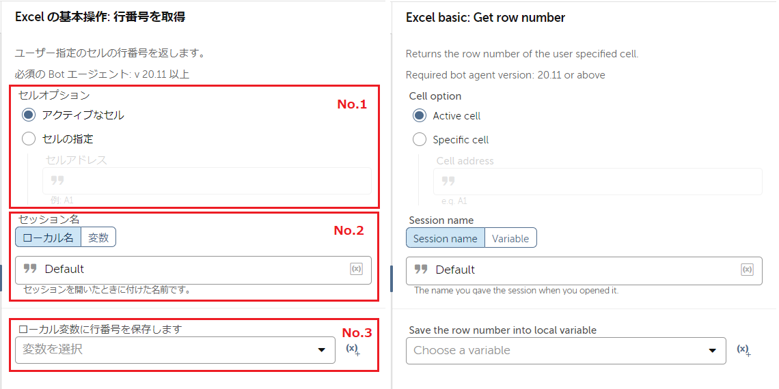Click the セルアドレス input box
Screen dimensions: 779x389
pyautogui.click(x=206, y=181)
